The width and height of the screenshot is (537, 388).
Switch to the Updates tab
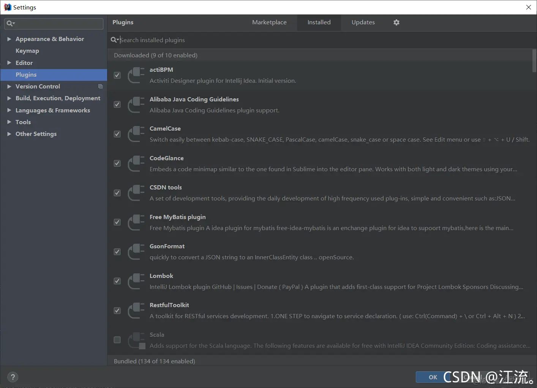pos(363,22)
